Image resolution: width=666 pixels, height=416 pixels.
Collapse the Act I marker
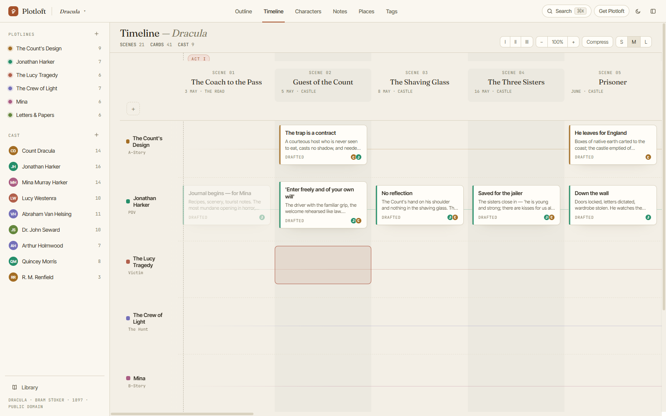199,59
